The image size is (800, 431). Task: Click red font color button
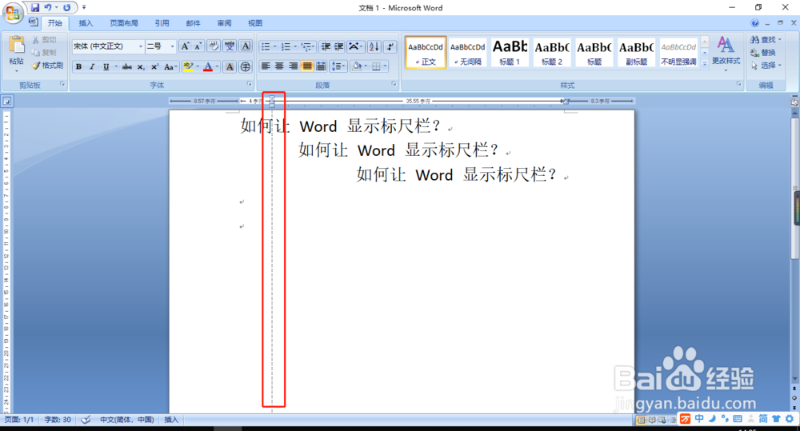coord(208,67)
